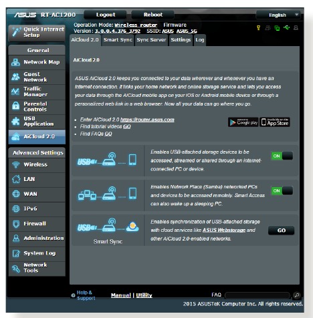Click the green network clients status icon
The image size is (313, 318).
pos(277,28)
